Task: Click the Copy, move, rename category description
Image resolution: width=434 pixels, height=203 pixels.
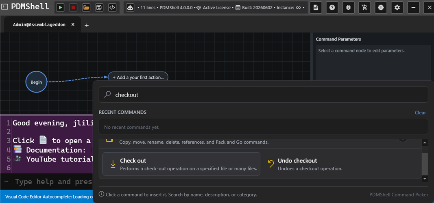Action: (194, 142)
